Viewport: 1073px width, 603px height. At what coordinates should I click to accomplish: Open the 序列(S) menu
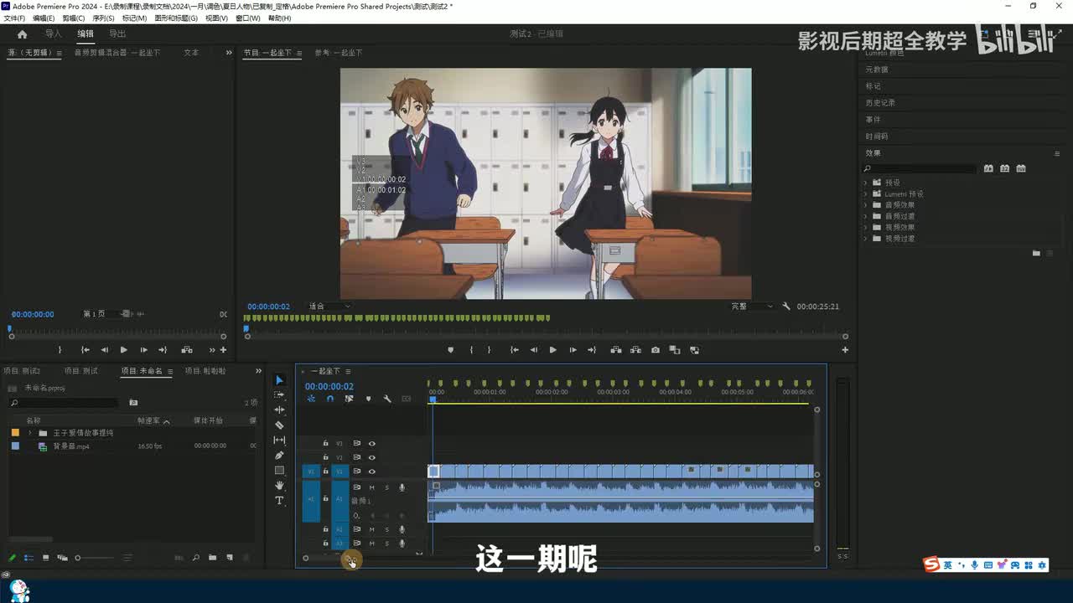pyautogui.click(x=103, y=18)
